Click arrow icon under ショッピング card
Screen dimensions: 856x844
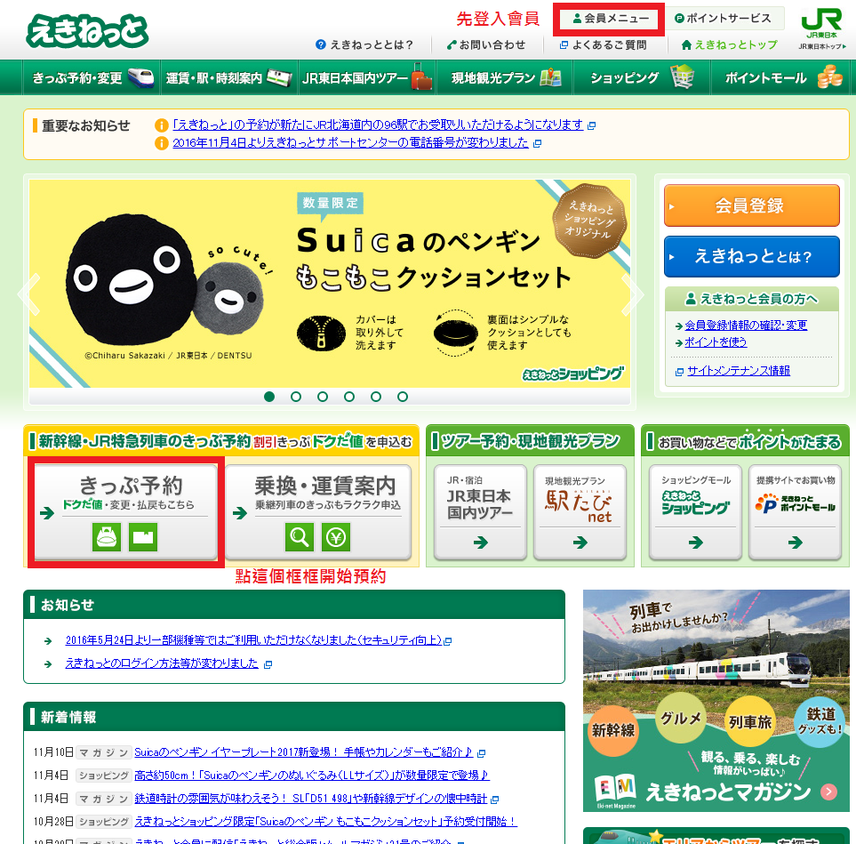point(695,543)
